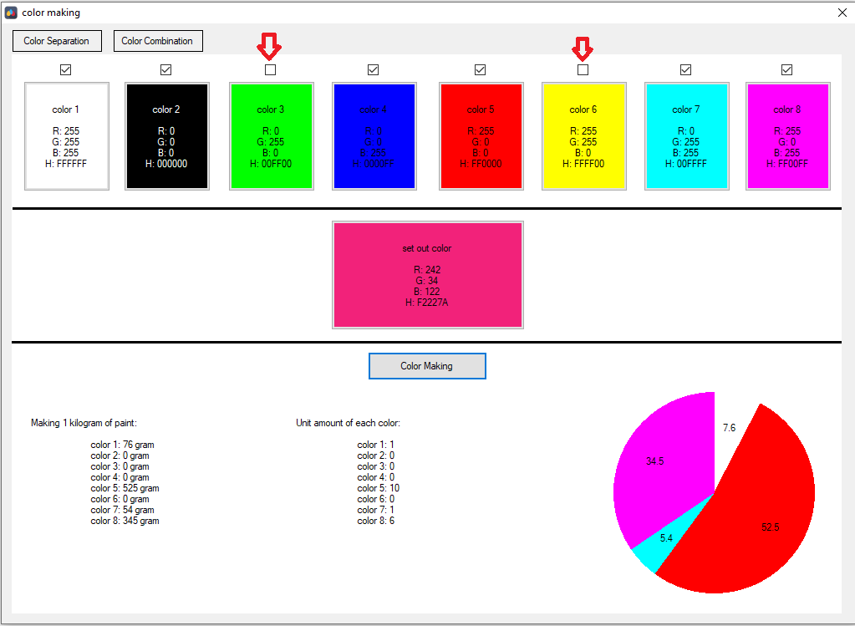Uncheck the color 1 checkbox

tap(66, 70)
